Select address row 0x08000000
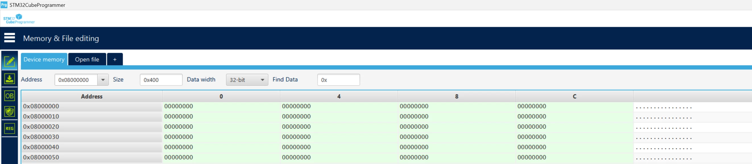Viewport: 752px width, 164px height. pos(92,106)
